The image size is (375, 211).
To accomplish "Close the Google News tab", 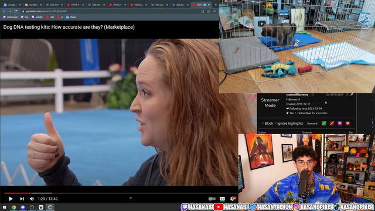I will pos(20,5).
